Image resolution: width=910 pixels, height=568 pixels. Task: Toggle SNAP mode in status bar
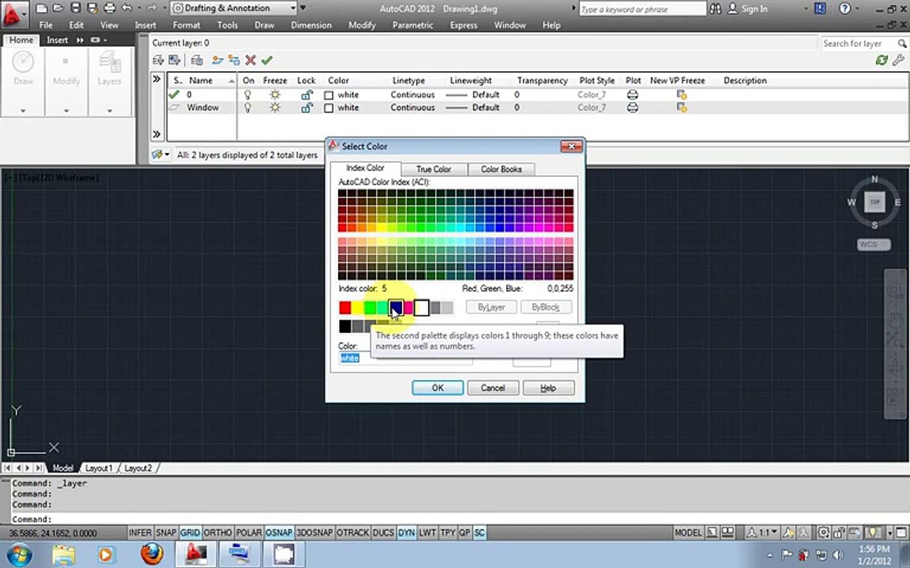166,532
